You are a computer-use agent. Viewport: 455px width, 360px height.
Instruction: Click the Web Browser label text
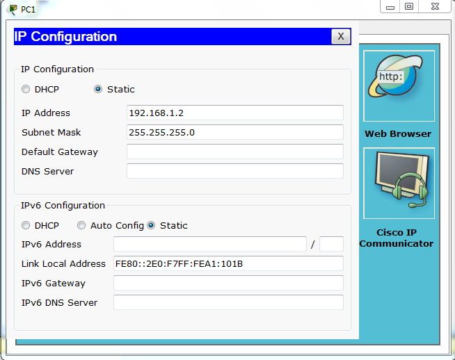coord(398,134)
